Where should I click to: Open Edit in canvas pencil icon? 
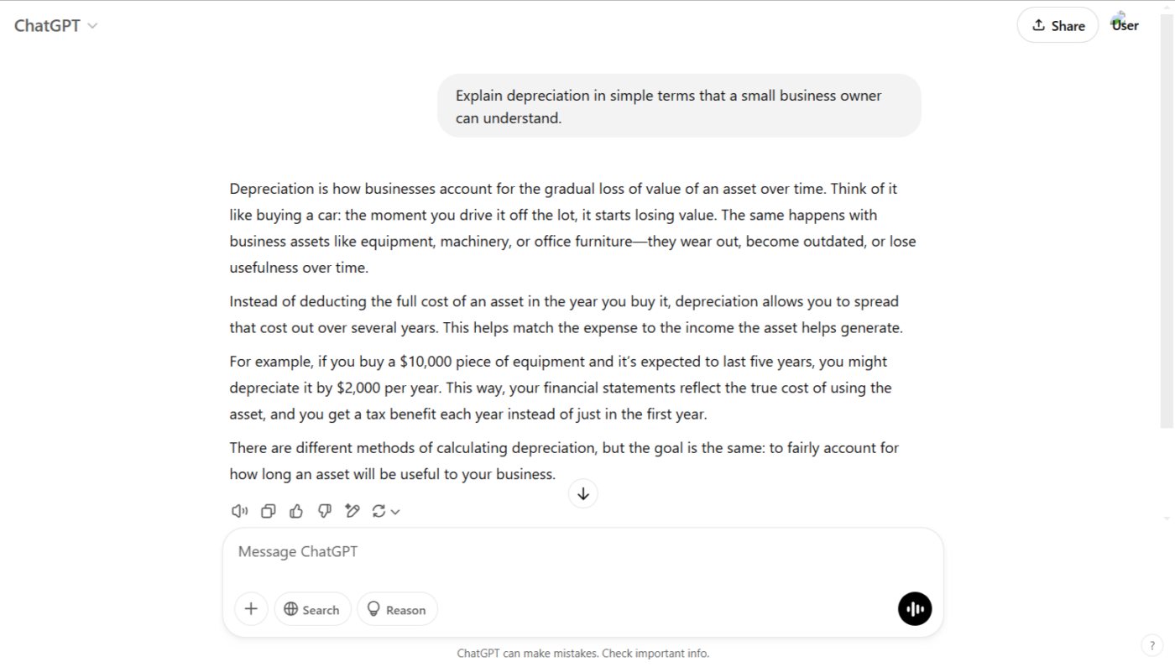pyautogui.click(x=352, y=511)
